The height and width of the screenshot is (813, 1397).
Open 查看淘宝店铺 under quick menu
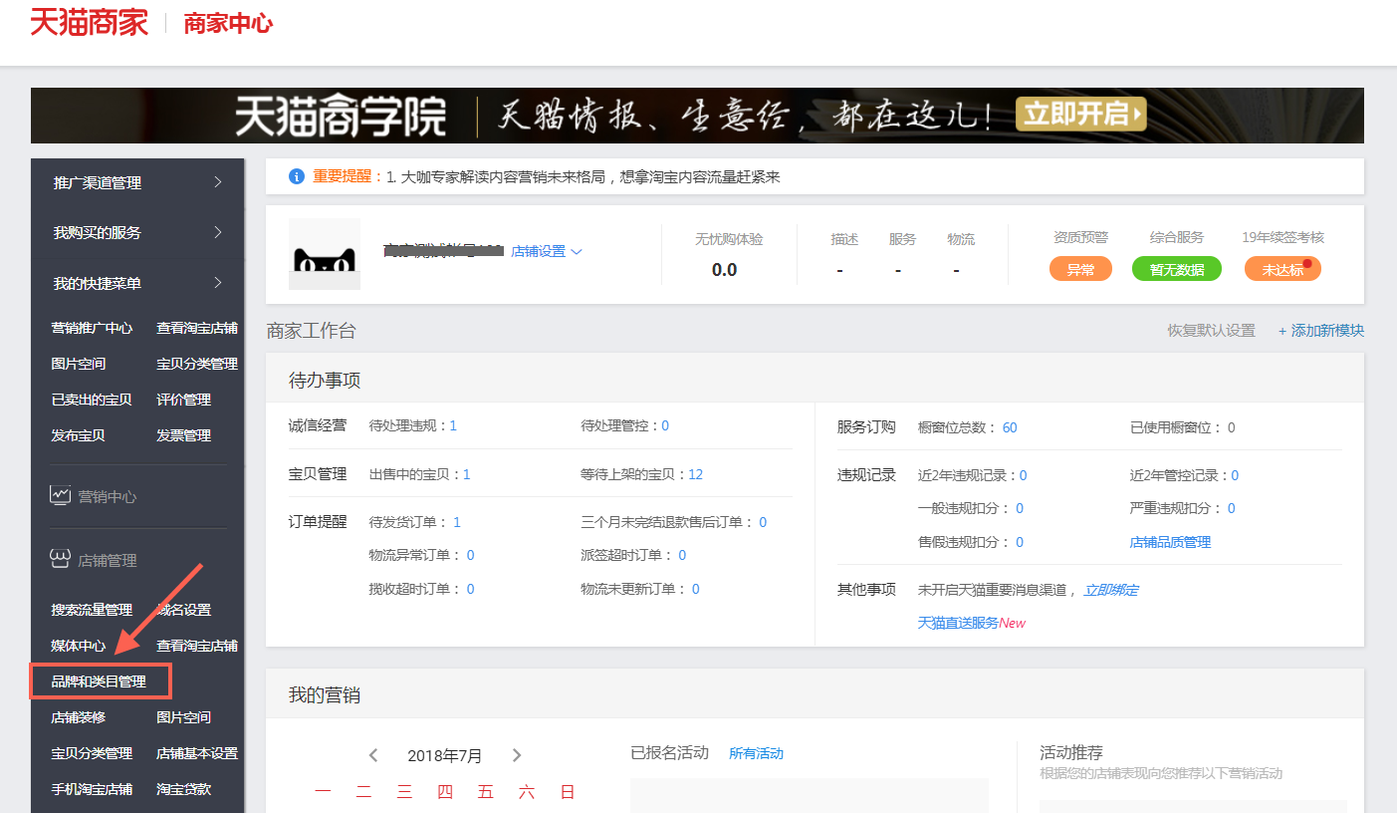pos(197,328)
